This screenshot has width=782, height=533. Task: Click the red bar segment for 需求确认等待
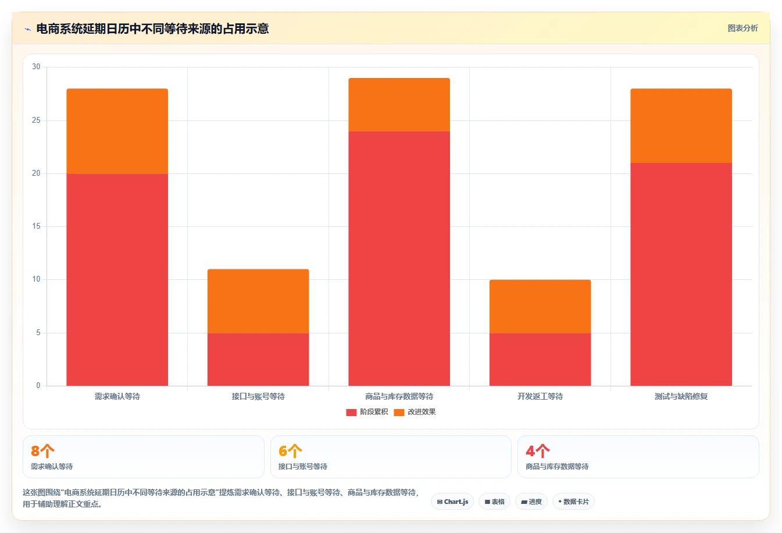(x=117, y=279)
